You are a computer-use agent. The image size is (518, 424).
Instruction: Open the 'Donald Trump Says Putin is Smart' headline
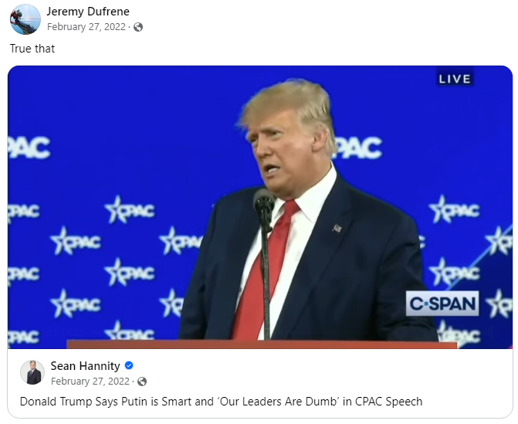(x=221, y=402)
